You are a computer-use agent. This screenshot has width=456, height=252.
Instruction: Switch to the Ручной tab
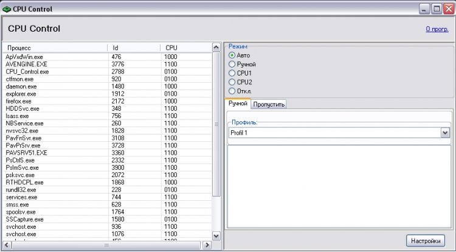coord(237,103)
